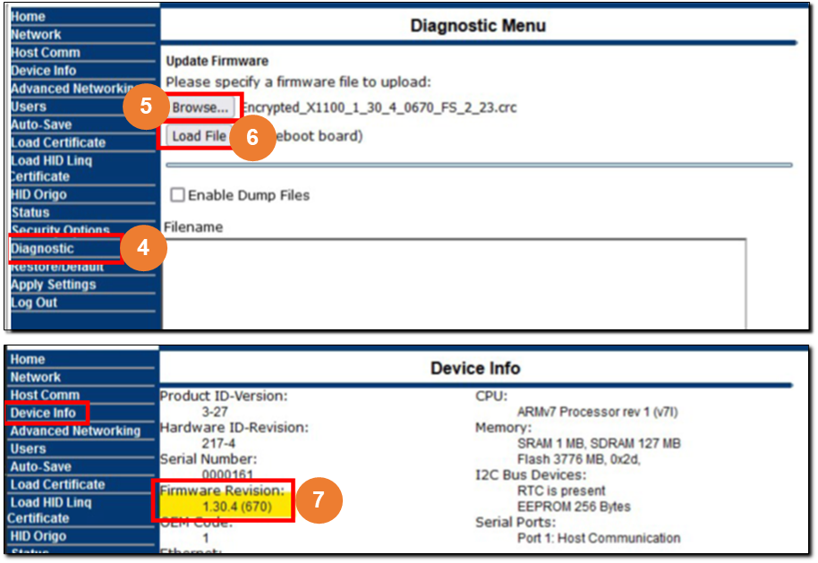Image resolution: width=818 pixels, height=563 pixels.
Task: Open Diagnostic in the sidebar menu
Action: coord(42,249)
